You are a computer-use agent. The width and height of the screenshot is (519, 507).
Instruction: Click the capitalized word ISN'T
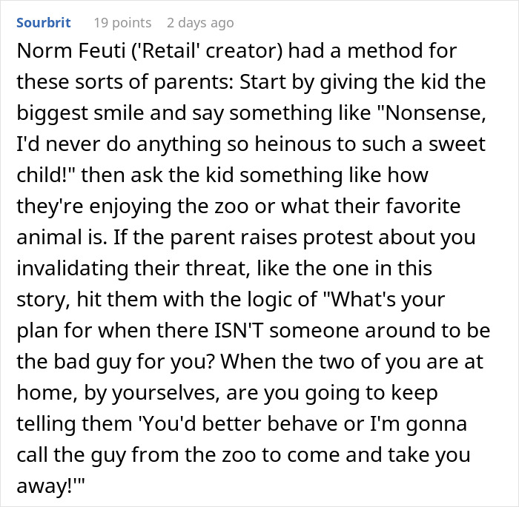coord(239,330)
